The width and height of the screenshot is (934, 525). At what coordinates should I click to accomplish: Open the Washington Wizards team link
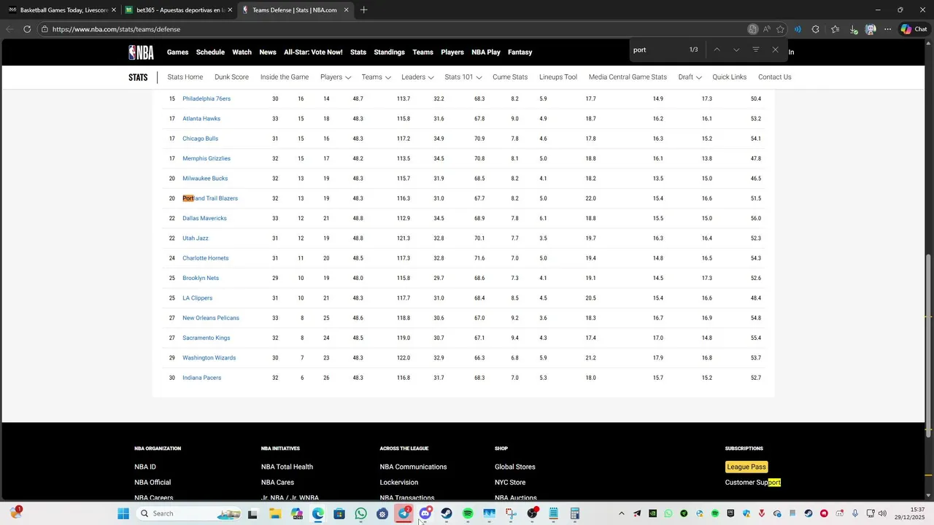(x=209, y=358)
